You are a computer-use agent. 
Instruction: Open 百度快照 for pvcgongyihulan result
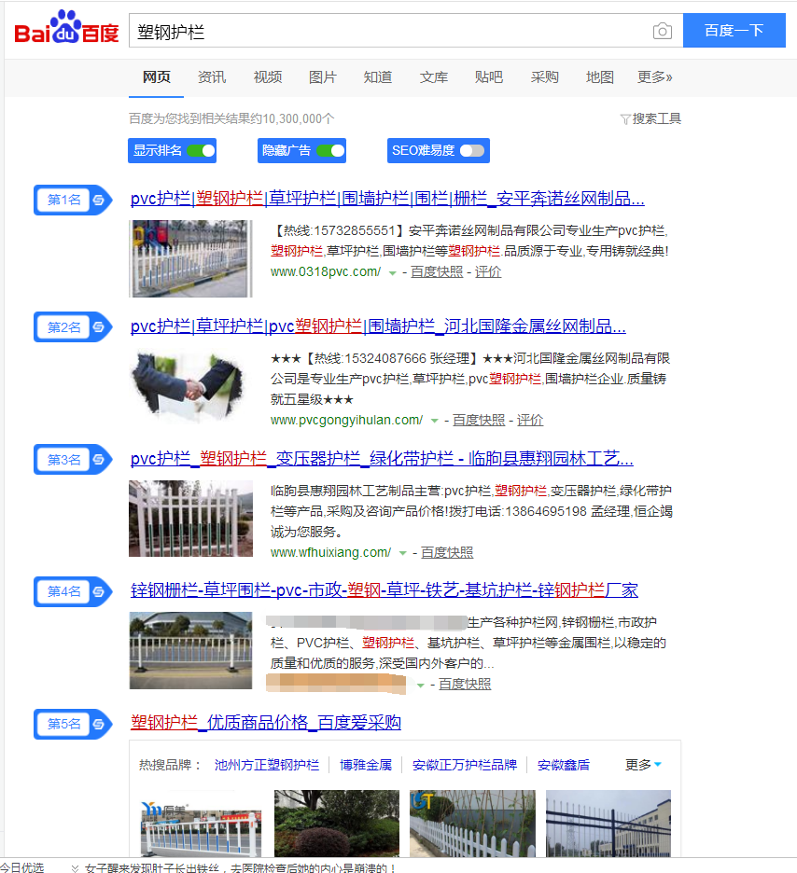point(479,420)
